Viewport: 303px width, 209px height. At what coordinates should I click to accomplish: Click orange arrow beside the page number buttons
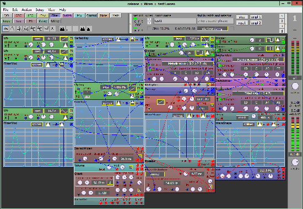tap(285, 24)
